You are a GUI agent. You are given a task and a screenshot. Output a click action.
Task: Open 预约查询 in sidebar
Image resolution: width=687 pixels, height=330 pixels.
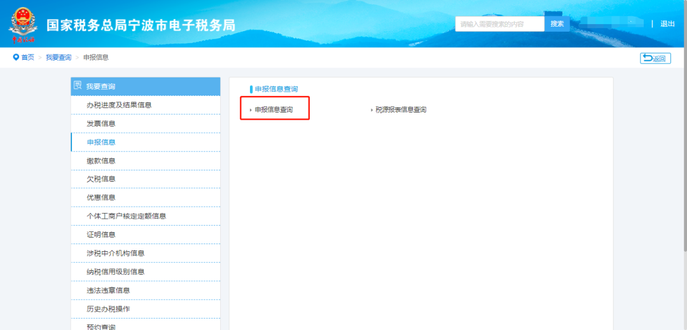pos(146,325)
